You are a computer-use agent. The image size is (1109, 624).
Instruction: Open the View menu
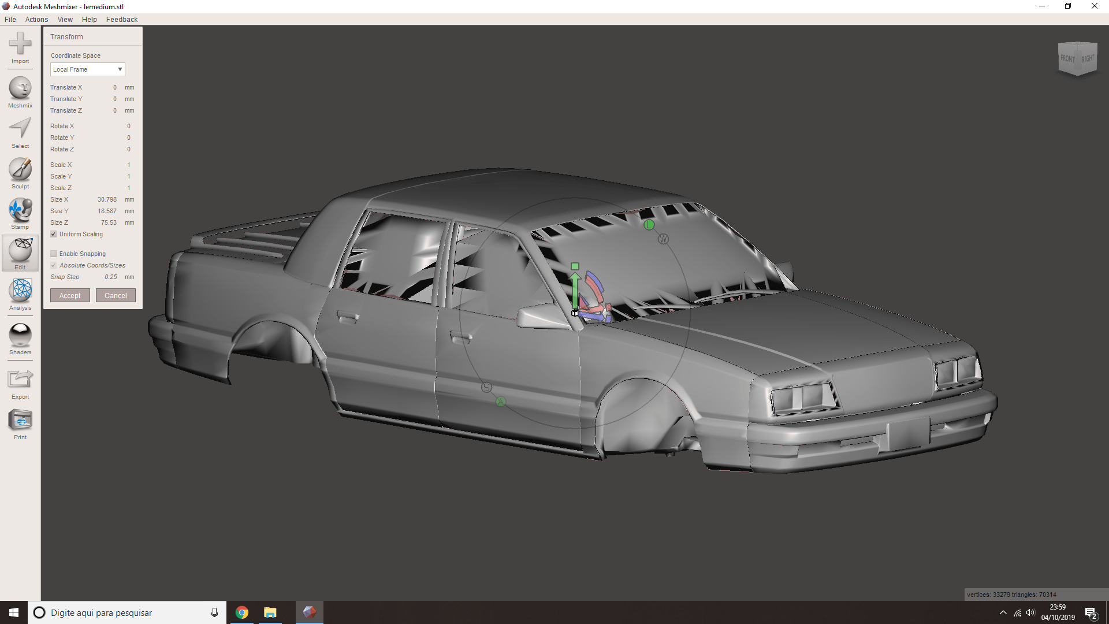[x=65, y=19]
